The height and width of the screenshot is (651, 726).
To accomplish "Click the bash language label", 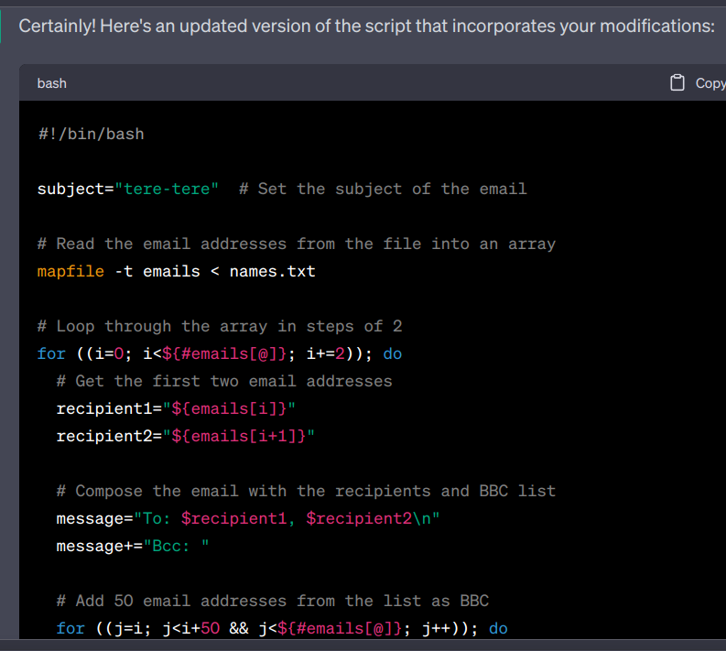I will [52, 83].
